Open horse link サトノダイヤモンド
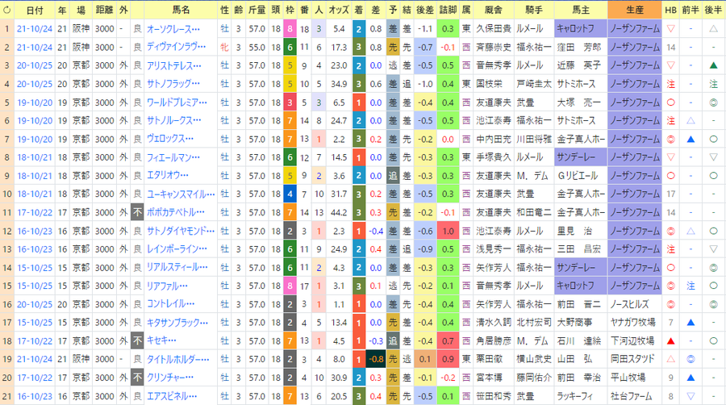This screenshot has width=726, height=405. [x=181, y=231]
